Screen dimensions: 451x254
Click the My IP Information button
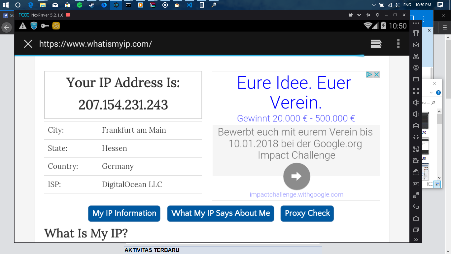(124, 213)
